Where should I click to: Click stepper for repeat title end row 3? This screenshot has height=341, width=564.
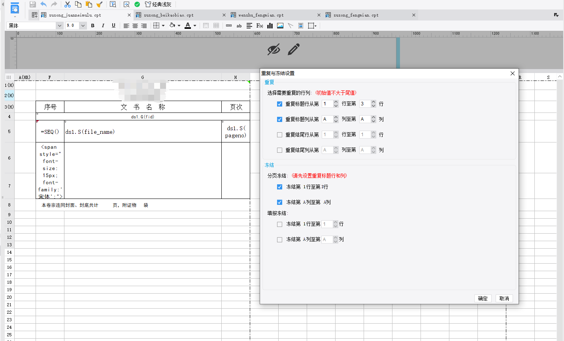(373, 104)
